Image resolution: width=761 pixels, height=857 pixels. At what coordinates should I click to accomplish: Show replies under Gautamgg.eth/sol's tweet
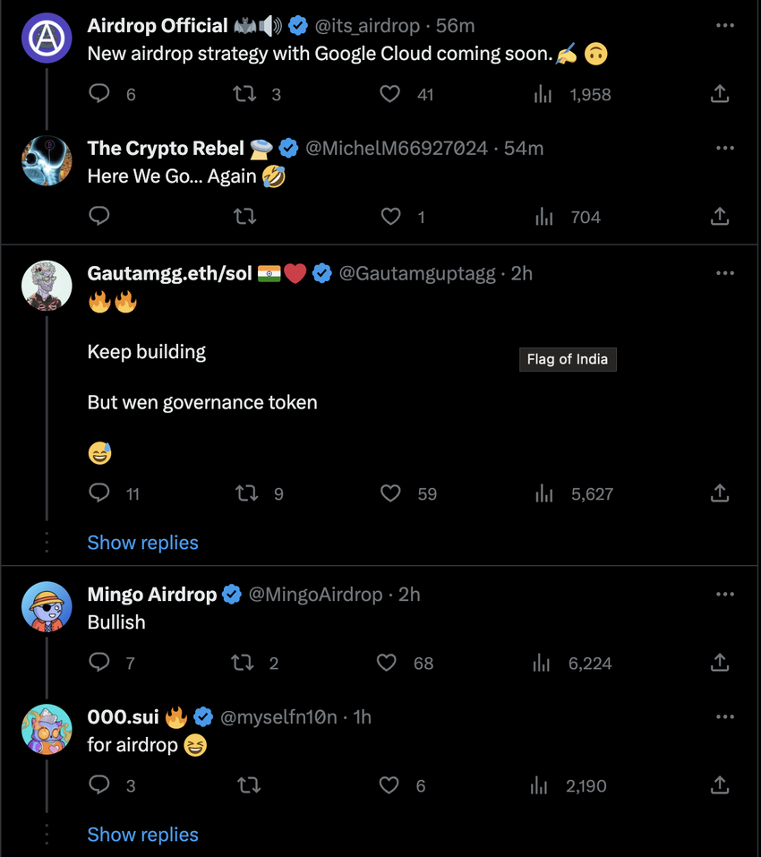pos(142,543)
